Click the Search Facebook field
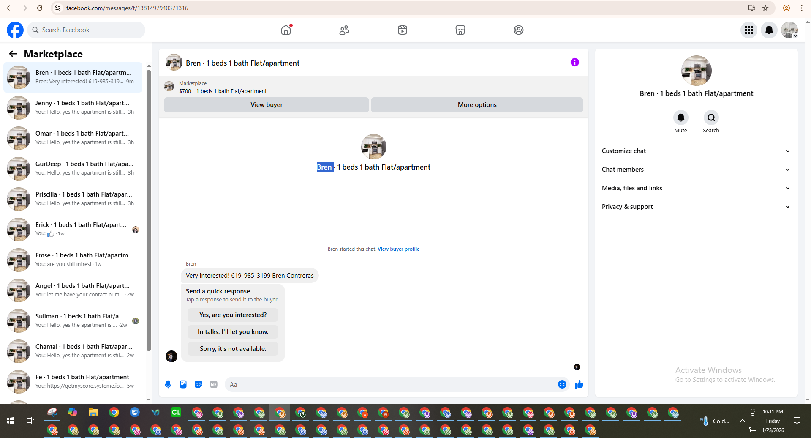The height and width of the screenshot is (438, 811). point(87,30)
